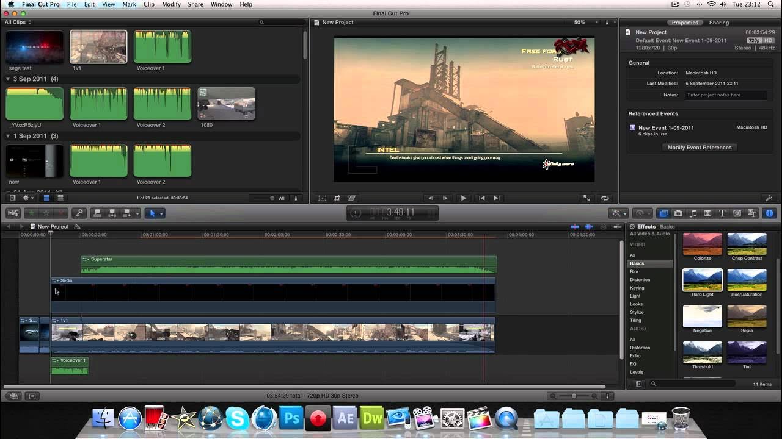Click Modify Event References button
The height and width of the screenshot is (439, 782).
point(699,148)
